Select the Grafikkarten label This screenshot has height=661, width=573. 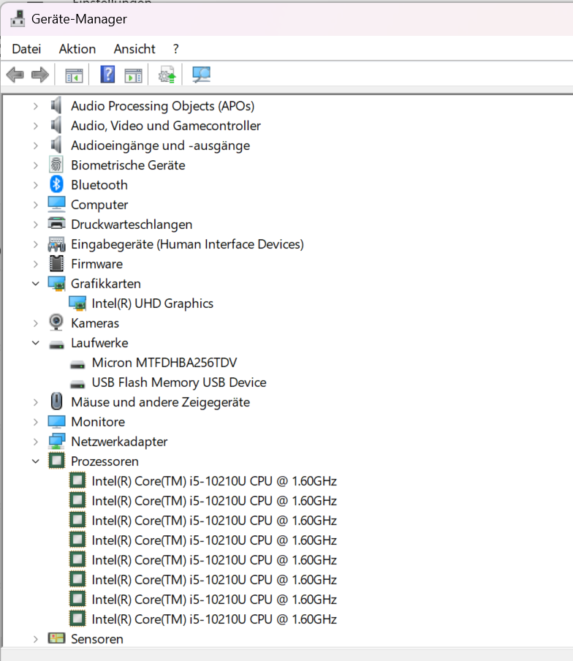pos(106,284)
